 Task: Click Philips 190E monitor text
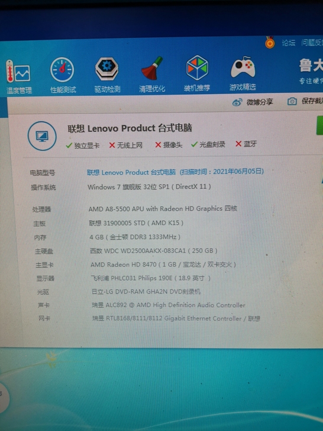click(x=151, y=278)
